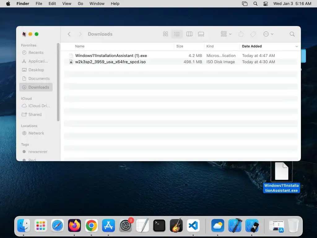The width and height of the screenshot is (317, 238).
Task: Launch GarageBand from the Dock
Action: coord(176,225)
